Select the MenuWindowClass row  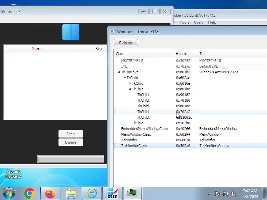tap(191, 134)
